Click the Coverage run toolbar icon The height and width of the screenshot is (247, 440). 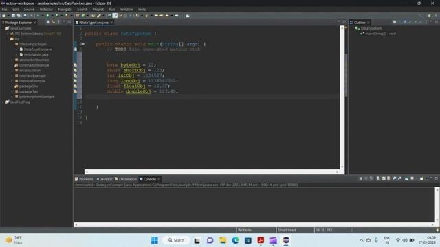56,16
